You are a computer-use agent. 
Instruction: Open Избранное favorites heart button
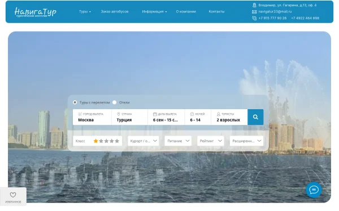click(13, 197)
